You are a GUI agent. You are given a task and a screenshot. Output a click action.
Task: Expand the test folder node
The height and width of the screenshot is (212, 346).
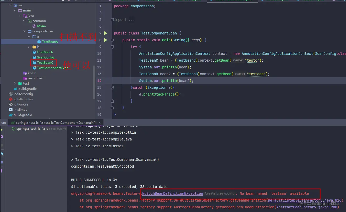(x=15, y=84)
